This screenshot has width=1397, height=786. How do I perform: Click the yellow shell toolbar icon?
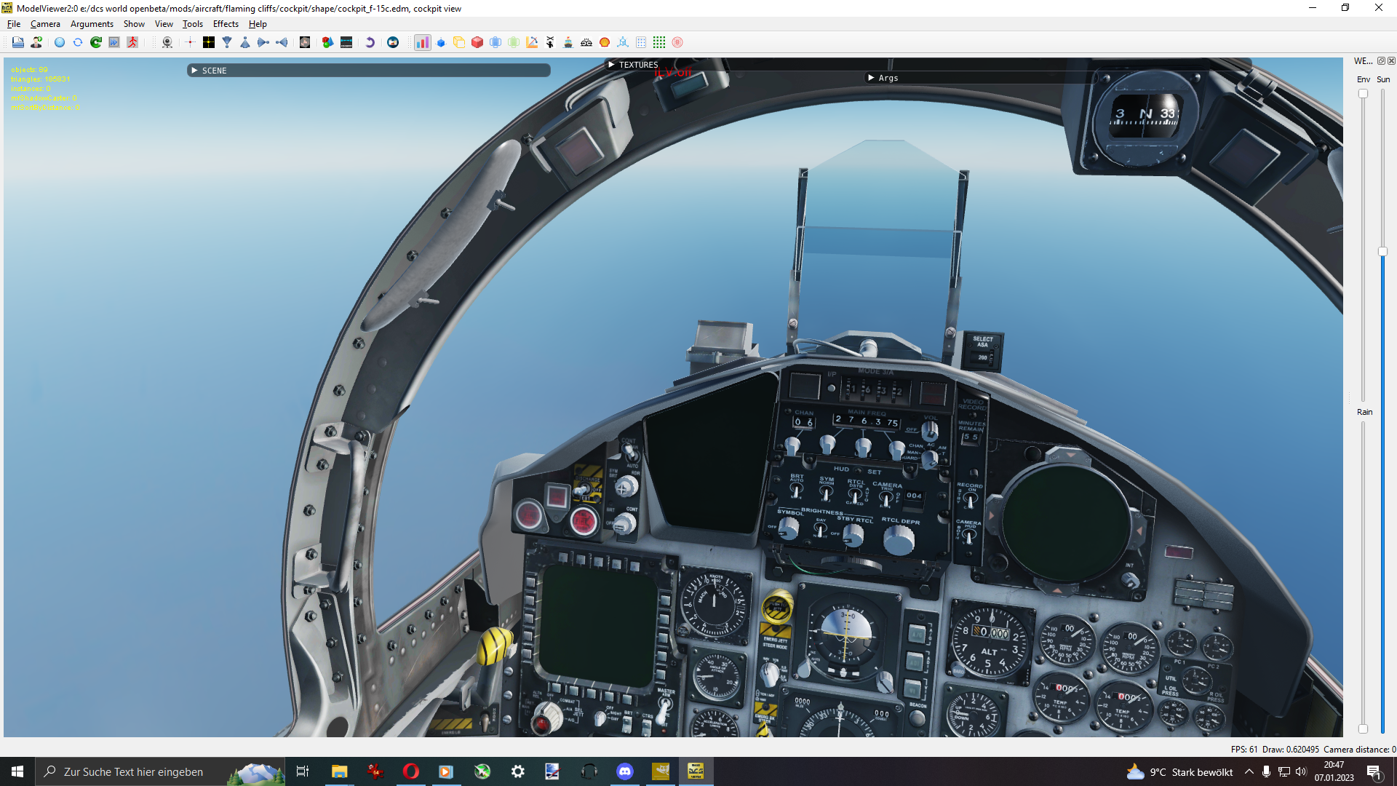click(x=605, y=42)
